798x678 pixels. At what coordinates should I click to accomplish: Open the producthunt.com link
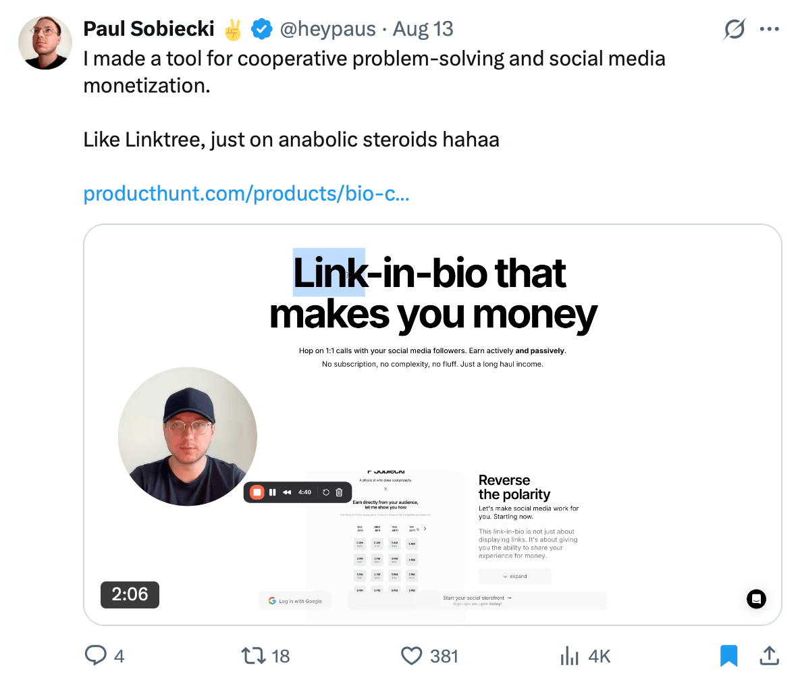pyautogui.click(x=246, y=194)
